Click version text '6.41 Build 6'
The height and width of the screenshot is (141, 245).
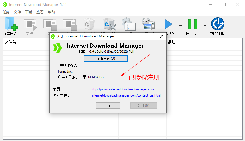(98, 51)
